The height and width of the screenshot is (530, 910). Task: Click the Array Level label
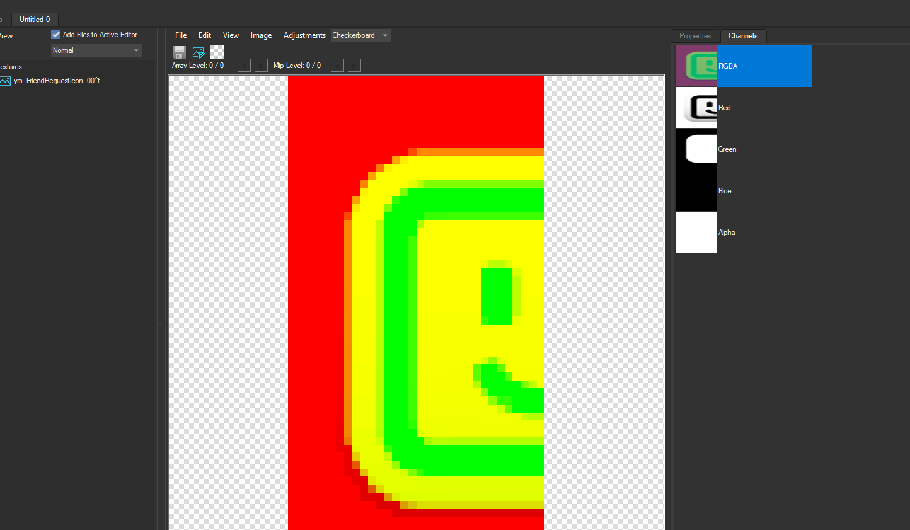(x=198, y=66)
